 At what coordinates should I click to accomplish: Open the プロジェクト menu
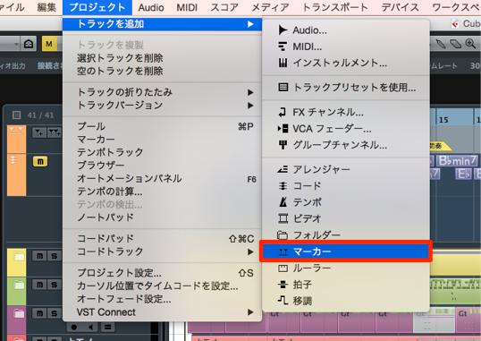pyautogui.click(x=97, y=7)
